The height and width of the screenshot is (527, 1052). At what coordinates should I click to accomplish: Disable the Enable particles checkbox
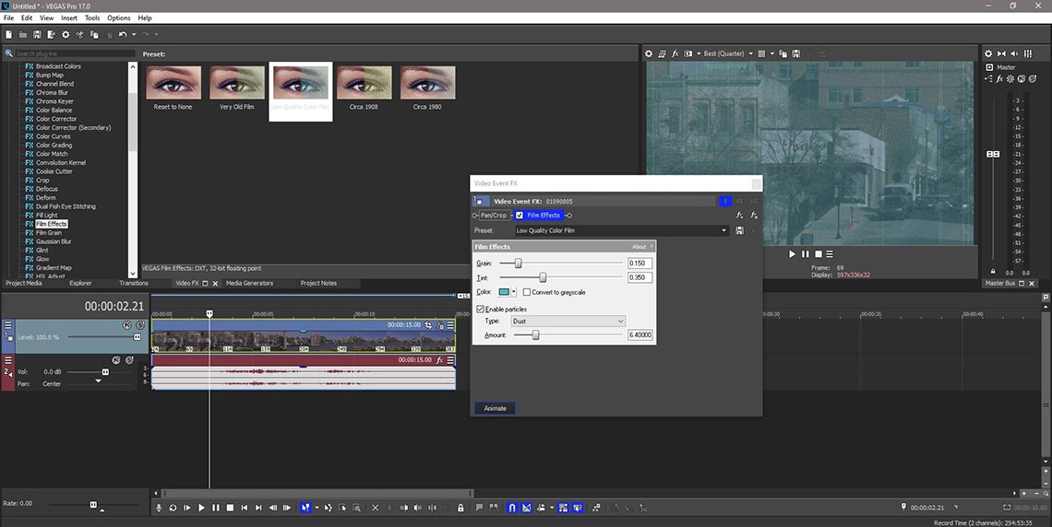[x=480, y=310]
